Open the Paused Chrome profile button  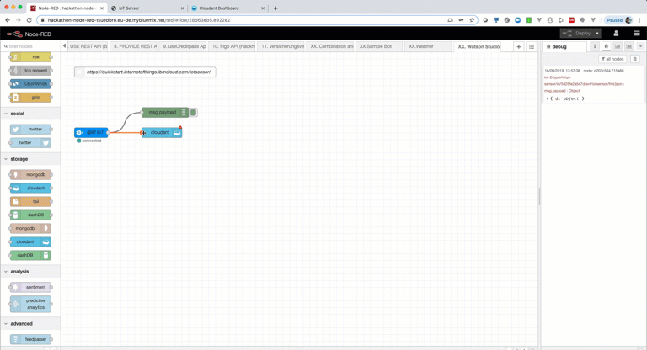tap(619, 20)
